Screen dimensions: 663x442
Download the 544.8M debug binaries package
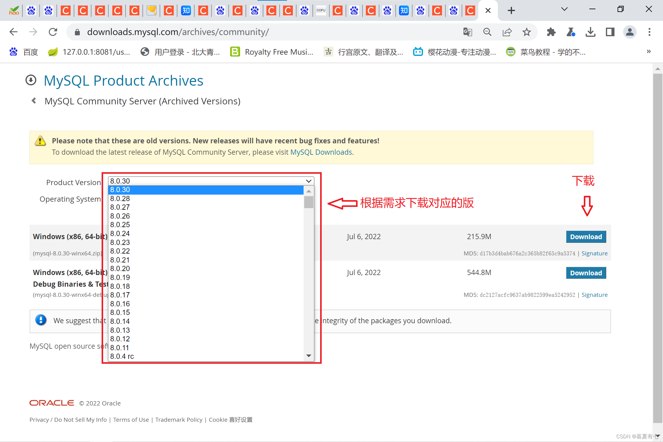pos(586,273)
